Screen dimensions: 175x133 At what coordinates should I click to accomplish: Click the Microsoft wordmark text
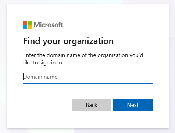[x=48, y=25]
